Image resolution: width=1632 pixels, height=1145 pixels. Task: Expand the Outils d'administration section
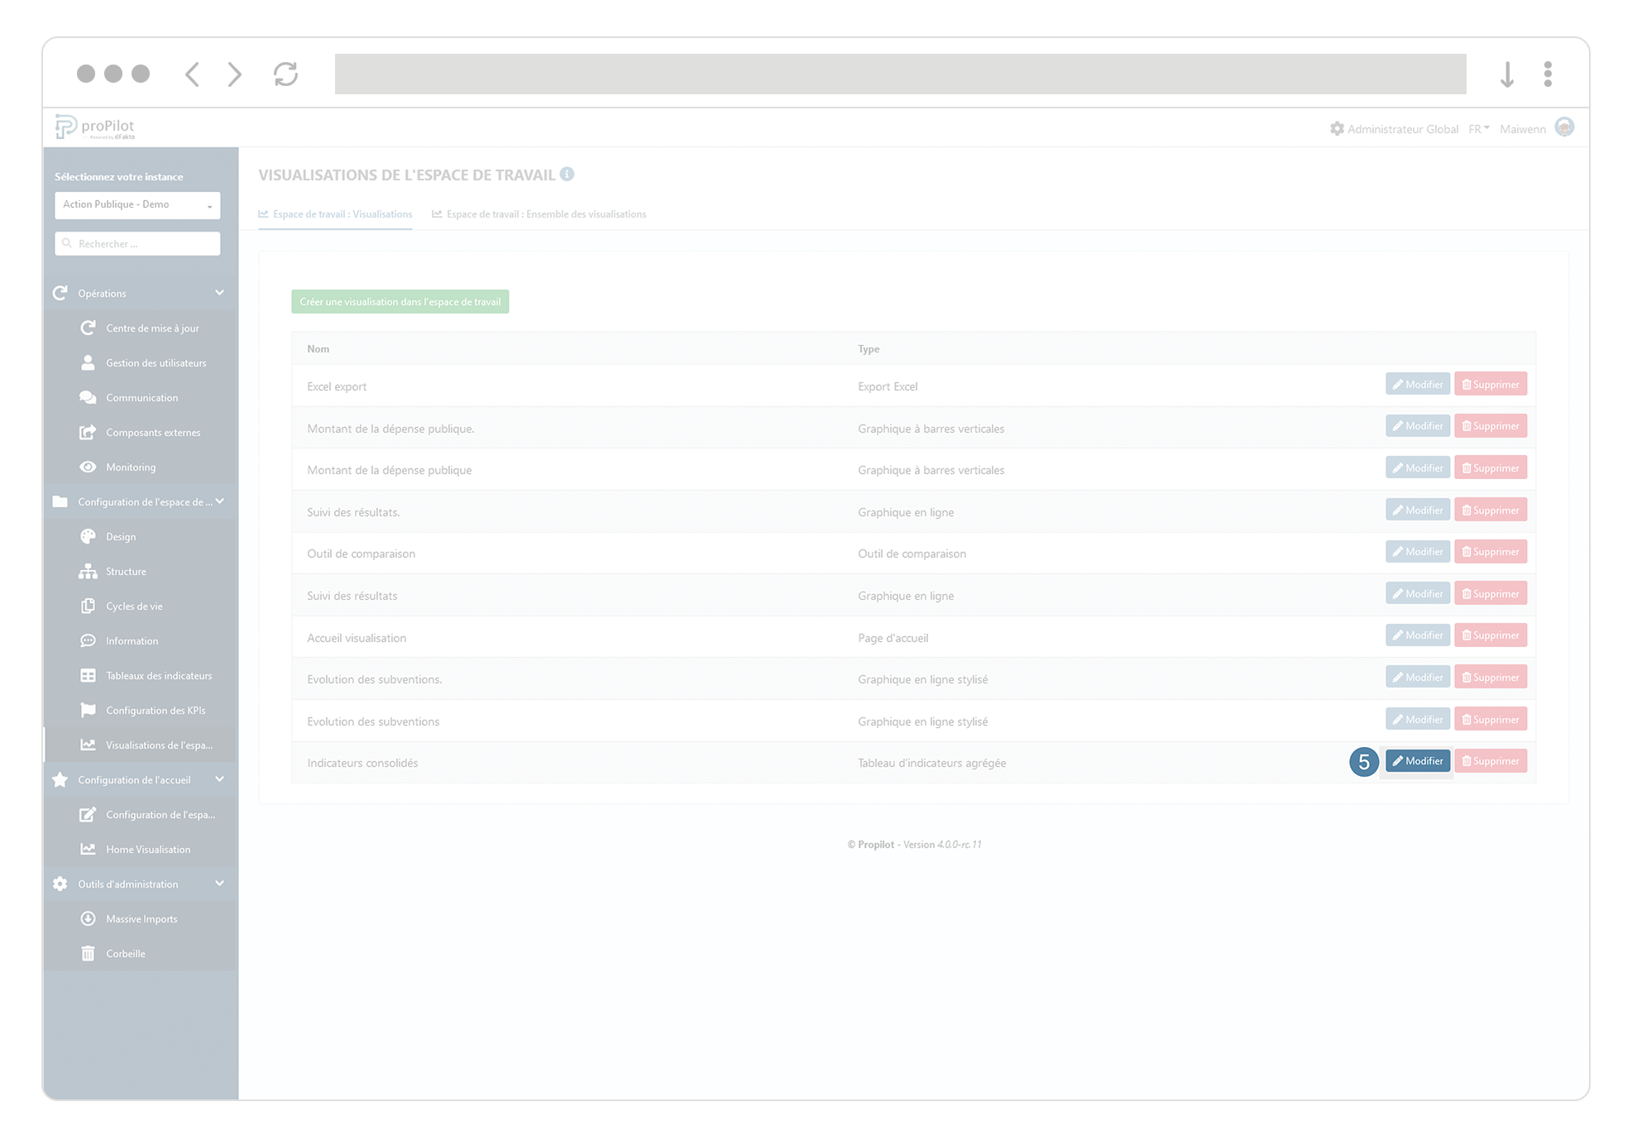[219, 884]
